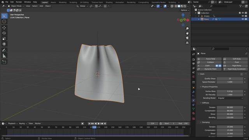Open the Options dropdown in viewport

pyautogui.click(x=185, y=10)
